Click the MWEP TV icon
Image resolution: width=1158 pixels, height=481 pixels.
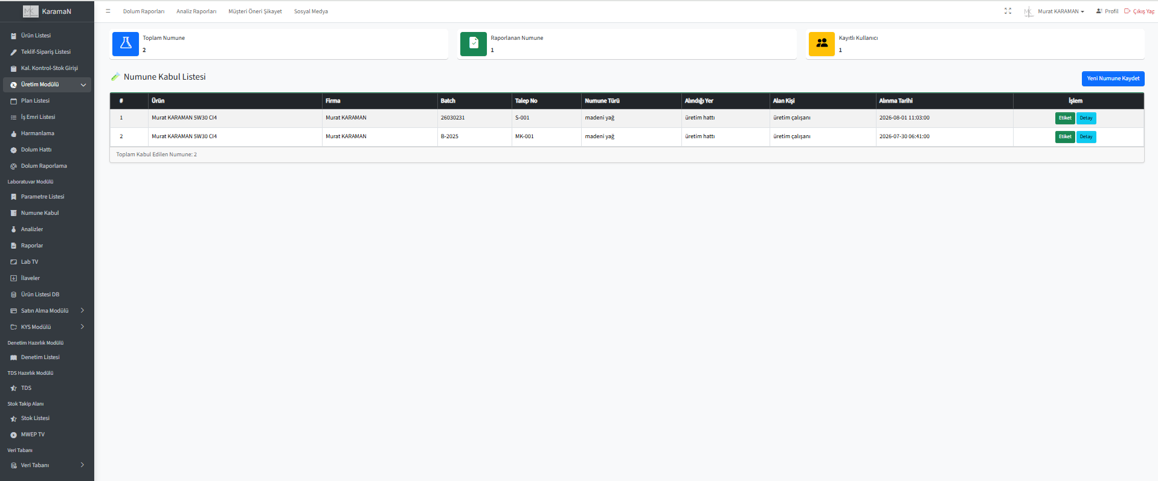coord(14,435)
